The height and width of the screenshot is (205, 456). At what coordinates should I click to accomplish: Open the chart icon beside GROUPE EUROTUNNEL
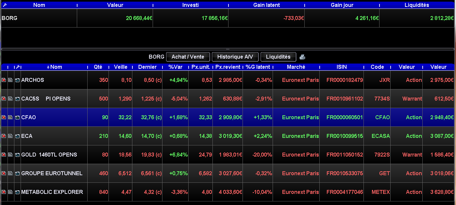[x=17, y=174]
